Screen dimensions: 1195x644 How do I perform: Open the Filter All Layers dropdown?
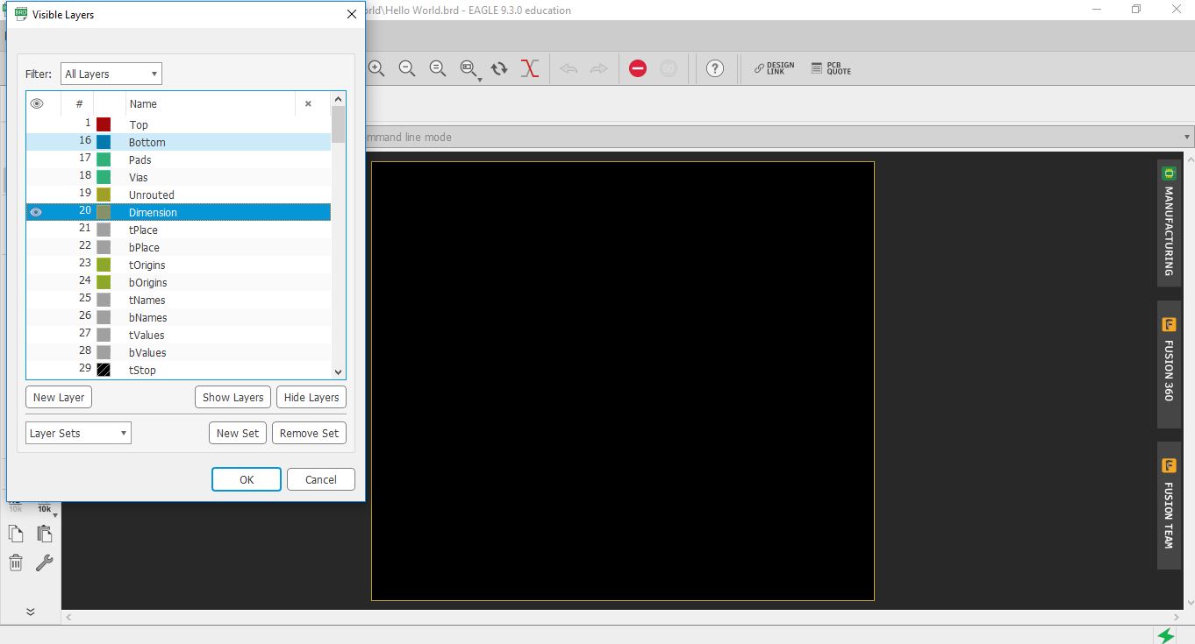[111, 74]
